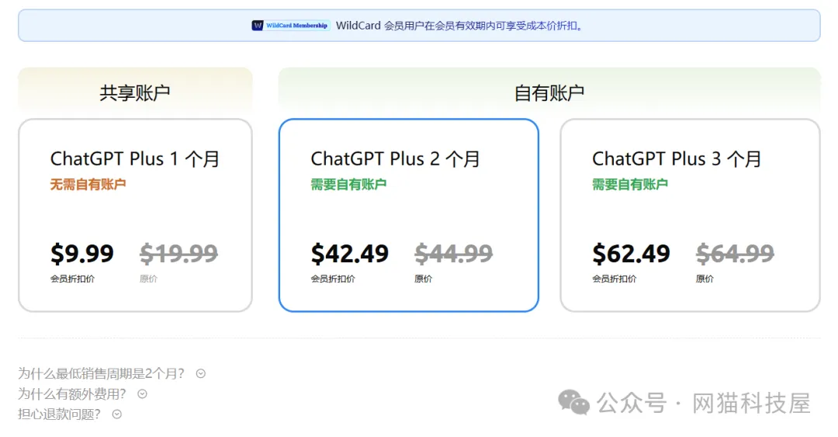The height and width of the screenshot is (437, 838).
Task: Click the WildCard member discount notice banner
Action: pos(419,25)
